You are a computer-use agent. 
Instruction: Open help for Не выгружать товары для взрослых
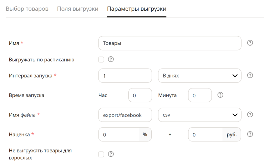point(111,154)
